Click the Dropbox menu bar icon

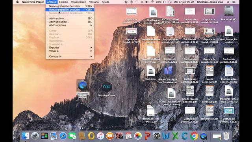[x=126, y=2]
